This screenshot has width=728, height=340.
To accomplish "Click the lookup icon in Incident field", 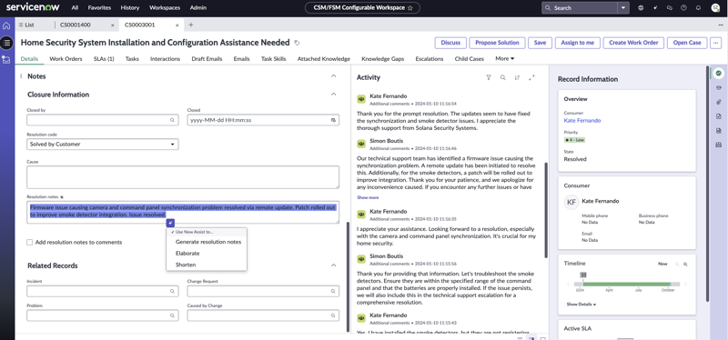I will point(172,291).
